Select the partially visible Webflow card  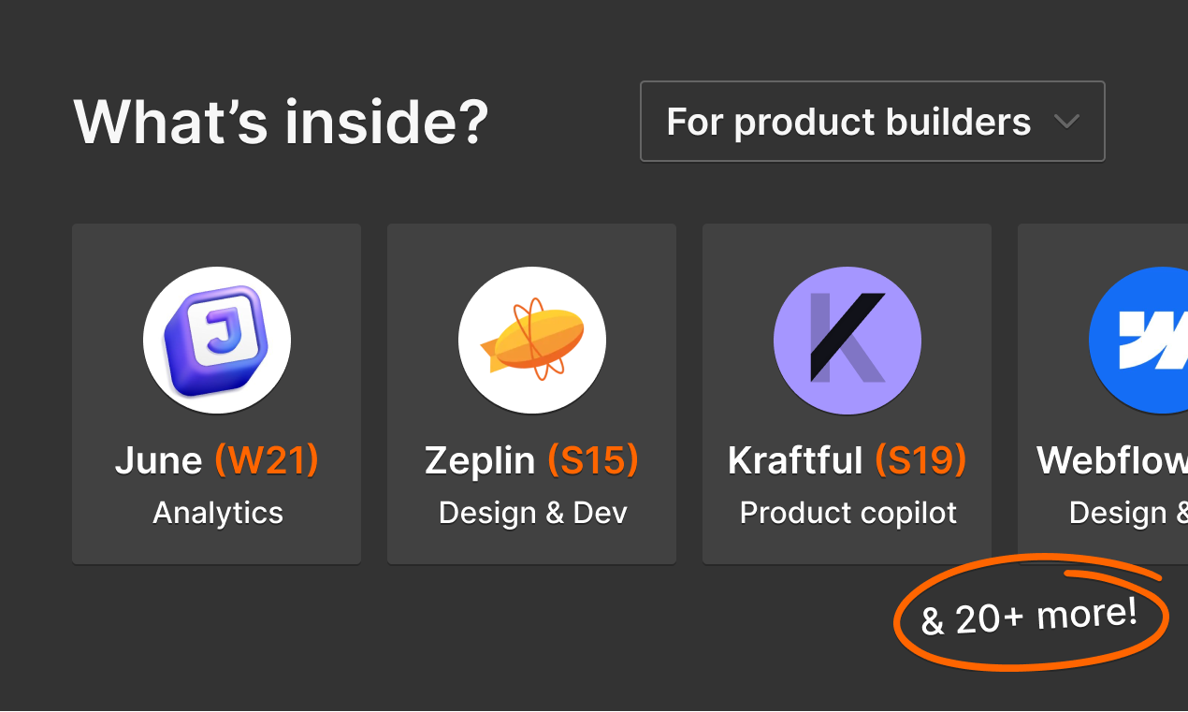(1103, 394)
